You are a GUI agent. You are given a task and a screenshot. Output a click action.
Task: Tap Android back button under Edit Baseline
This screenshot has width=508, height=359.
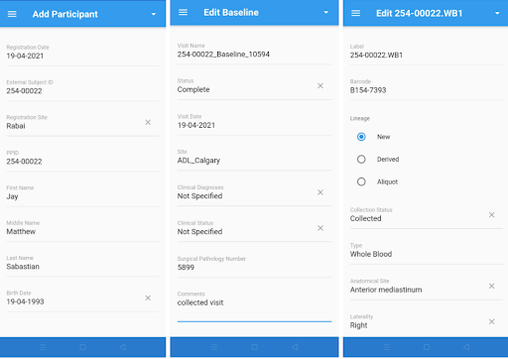click(295, 347)
